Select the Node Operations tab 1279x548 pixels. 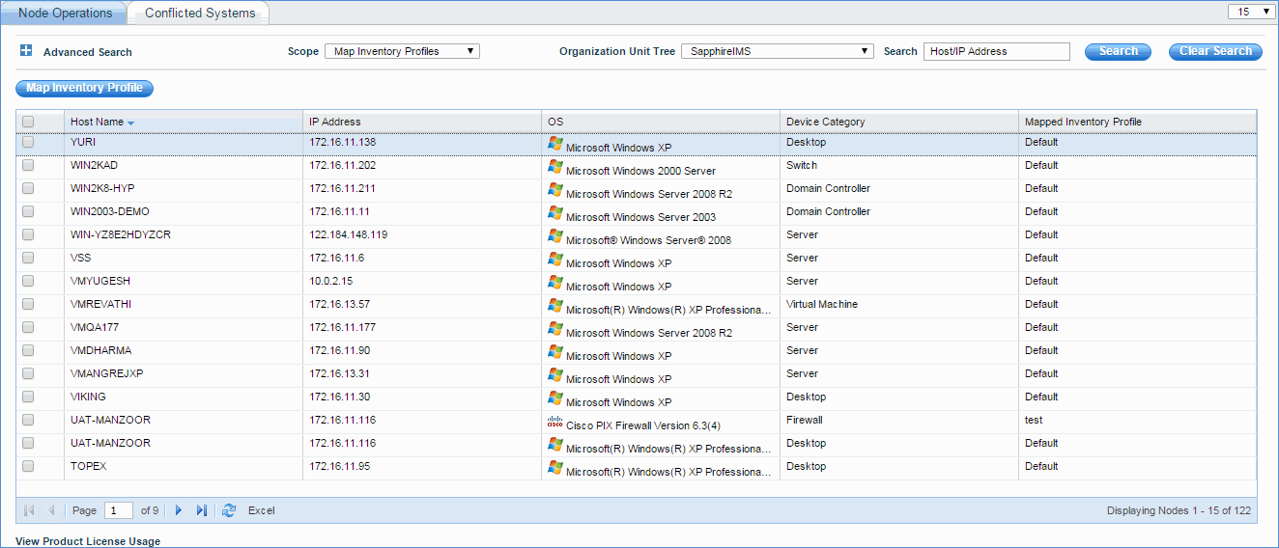[x=66, y=13]
